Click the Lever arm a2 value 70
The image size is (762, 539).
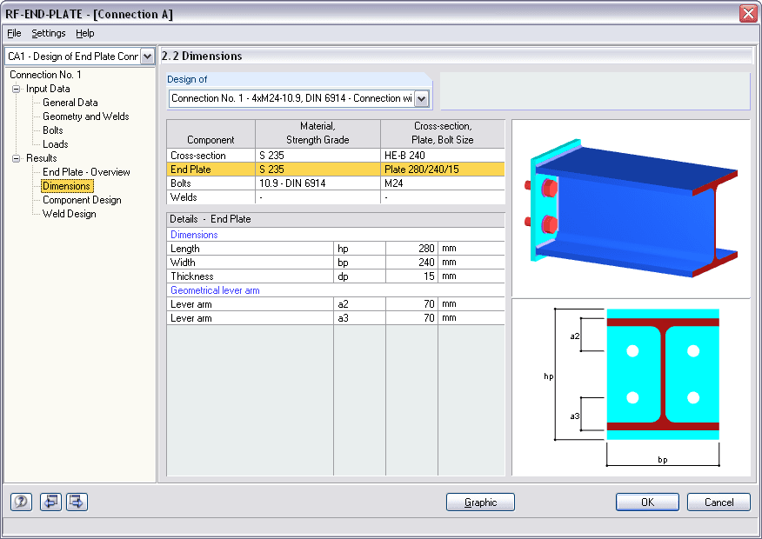click(x=411, y=304)
